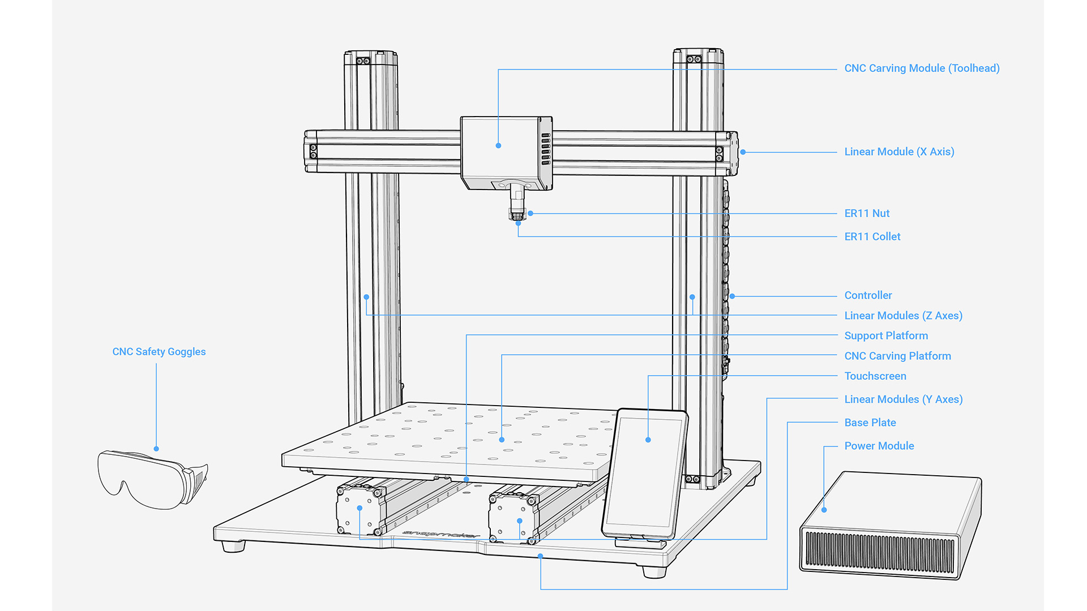This screenshot has width=1087, height=611.
Task: Select the Support Platform label
Action: 886,335
